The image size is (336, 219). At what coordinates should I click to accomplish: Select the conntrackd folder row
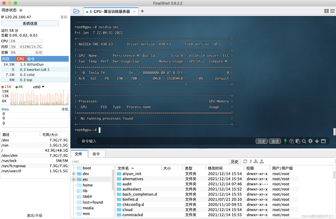[x=207, y=215]
